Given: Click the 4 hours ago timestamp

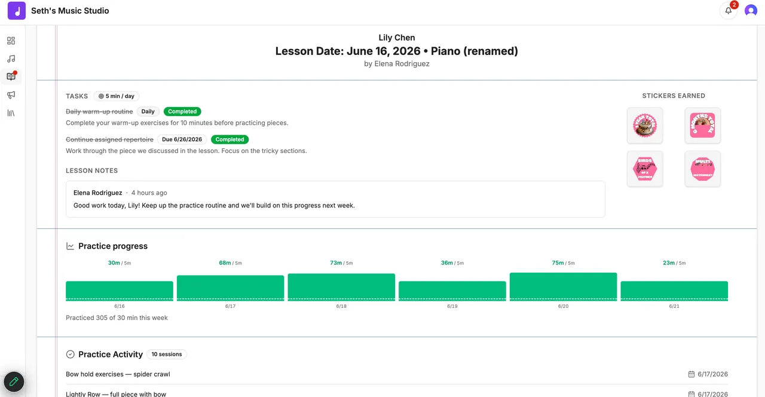Looking at the screenshot, I should click(x=149, y=193).
